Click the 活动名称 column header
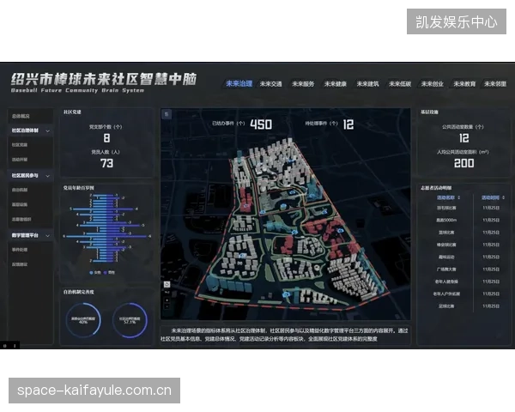Screen dimensions: 515x412 (x=445, y=197)
